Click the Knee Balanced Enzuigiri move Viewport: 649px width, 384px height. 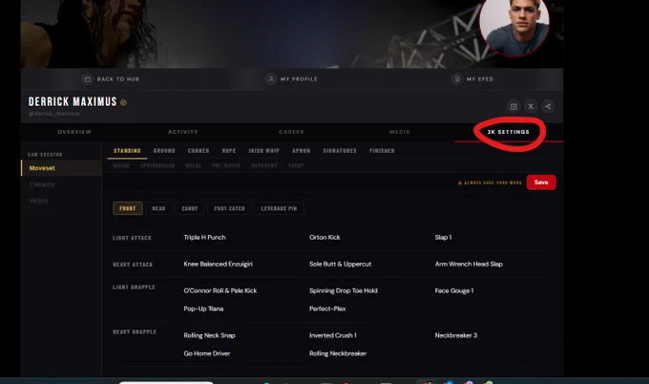click(x=219, y=264)
